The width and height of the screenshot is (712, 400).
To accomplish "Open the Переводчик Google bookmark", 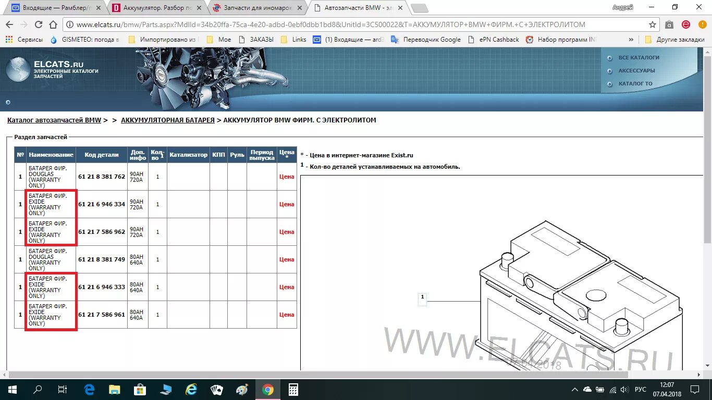I will click(x=426, y=40).
